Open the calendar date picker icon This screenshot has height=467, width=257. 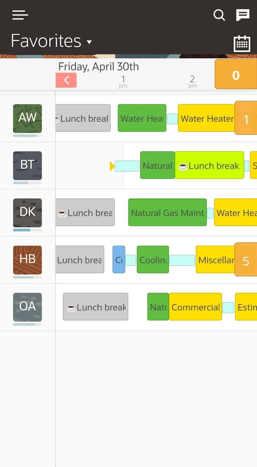(x=242, y=44)
